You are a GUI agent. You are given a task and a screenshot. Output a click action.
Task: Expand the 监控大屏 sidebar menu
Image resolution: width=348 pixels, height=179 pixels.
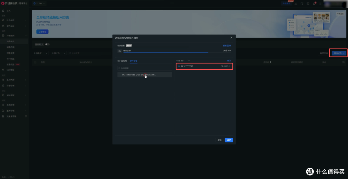click(x=26, y=80)
